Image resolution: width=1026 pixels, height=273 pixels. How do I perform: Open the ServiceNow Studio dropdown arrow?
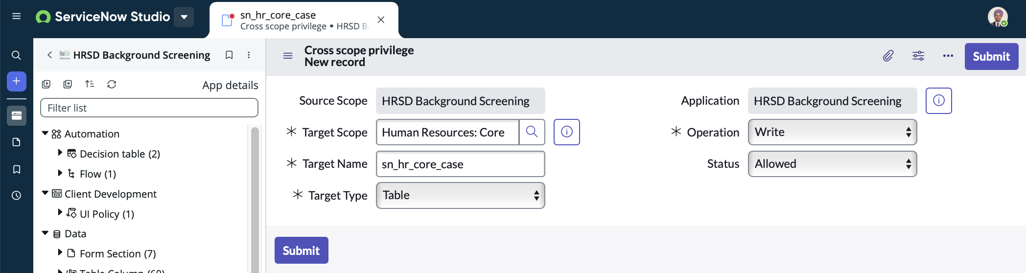click(x=184, y=17)
